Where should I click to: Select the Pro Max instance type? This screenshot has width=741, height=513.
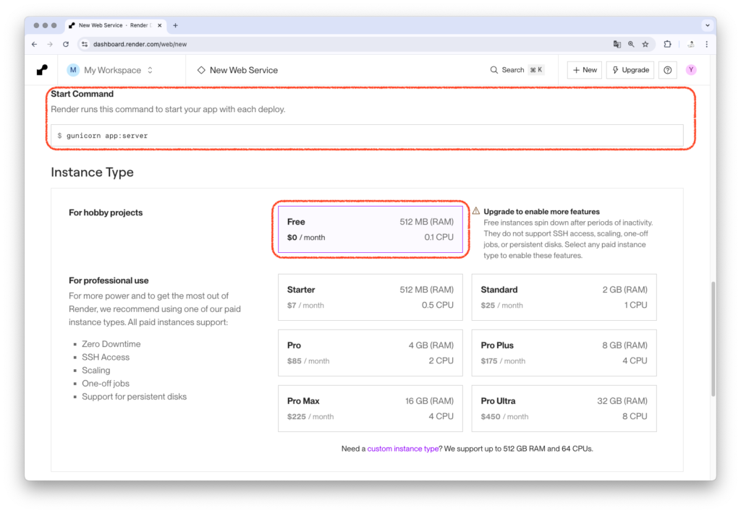tap(370, 409)
